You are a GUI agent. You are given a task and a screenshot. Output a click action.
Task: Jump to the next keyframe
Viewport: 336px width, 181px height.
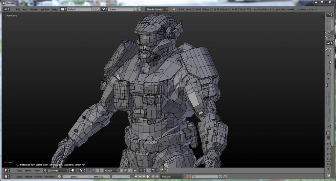click(153, 176)
